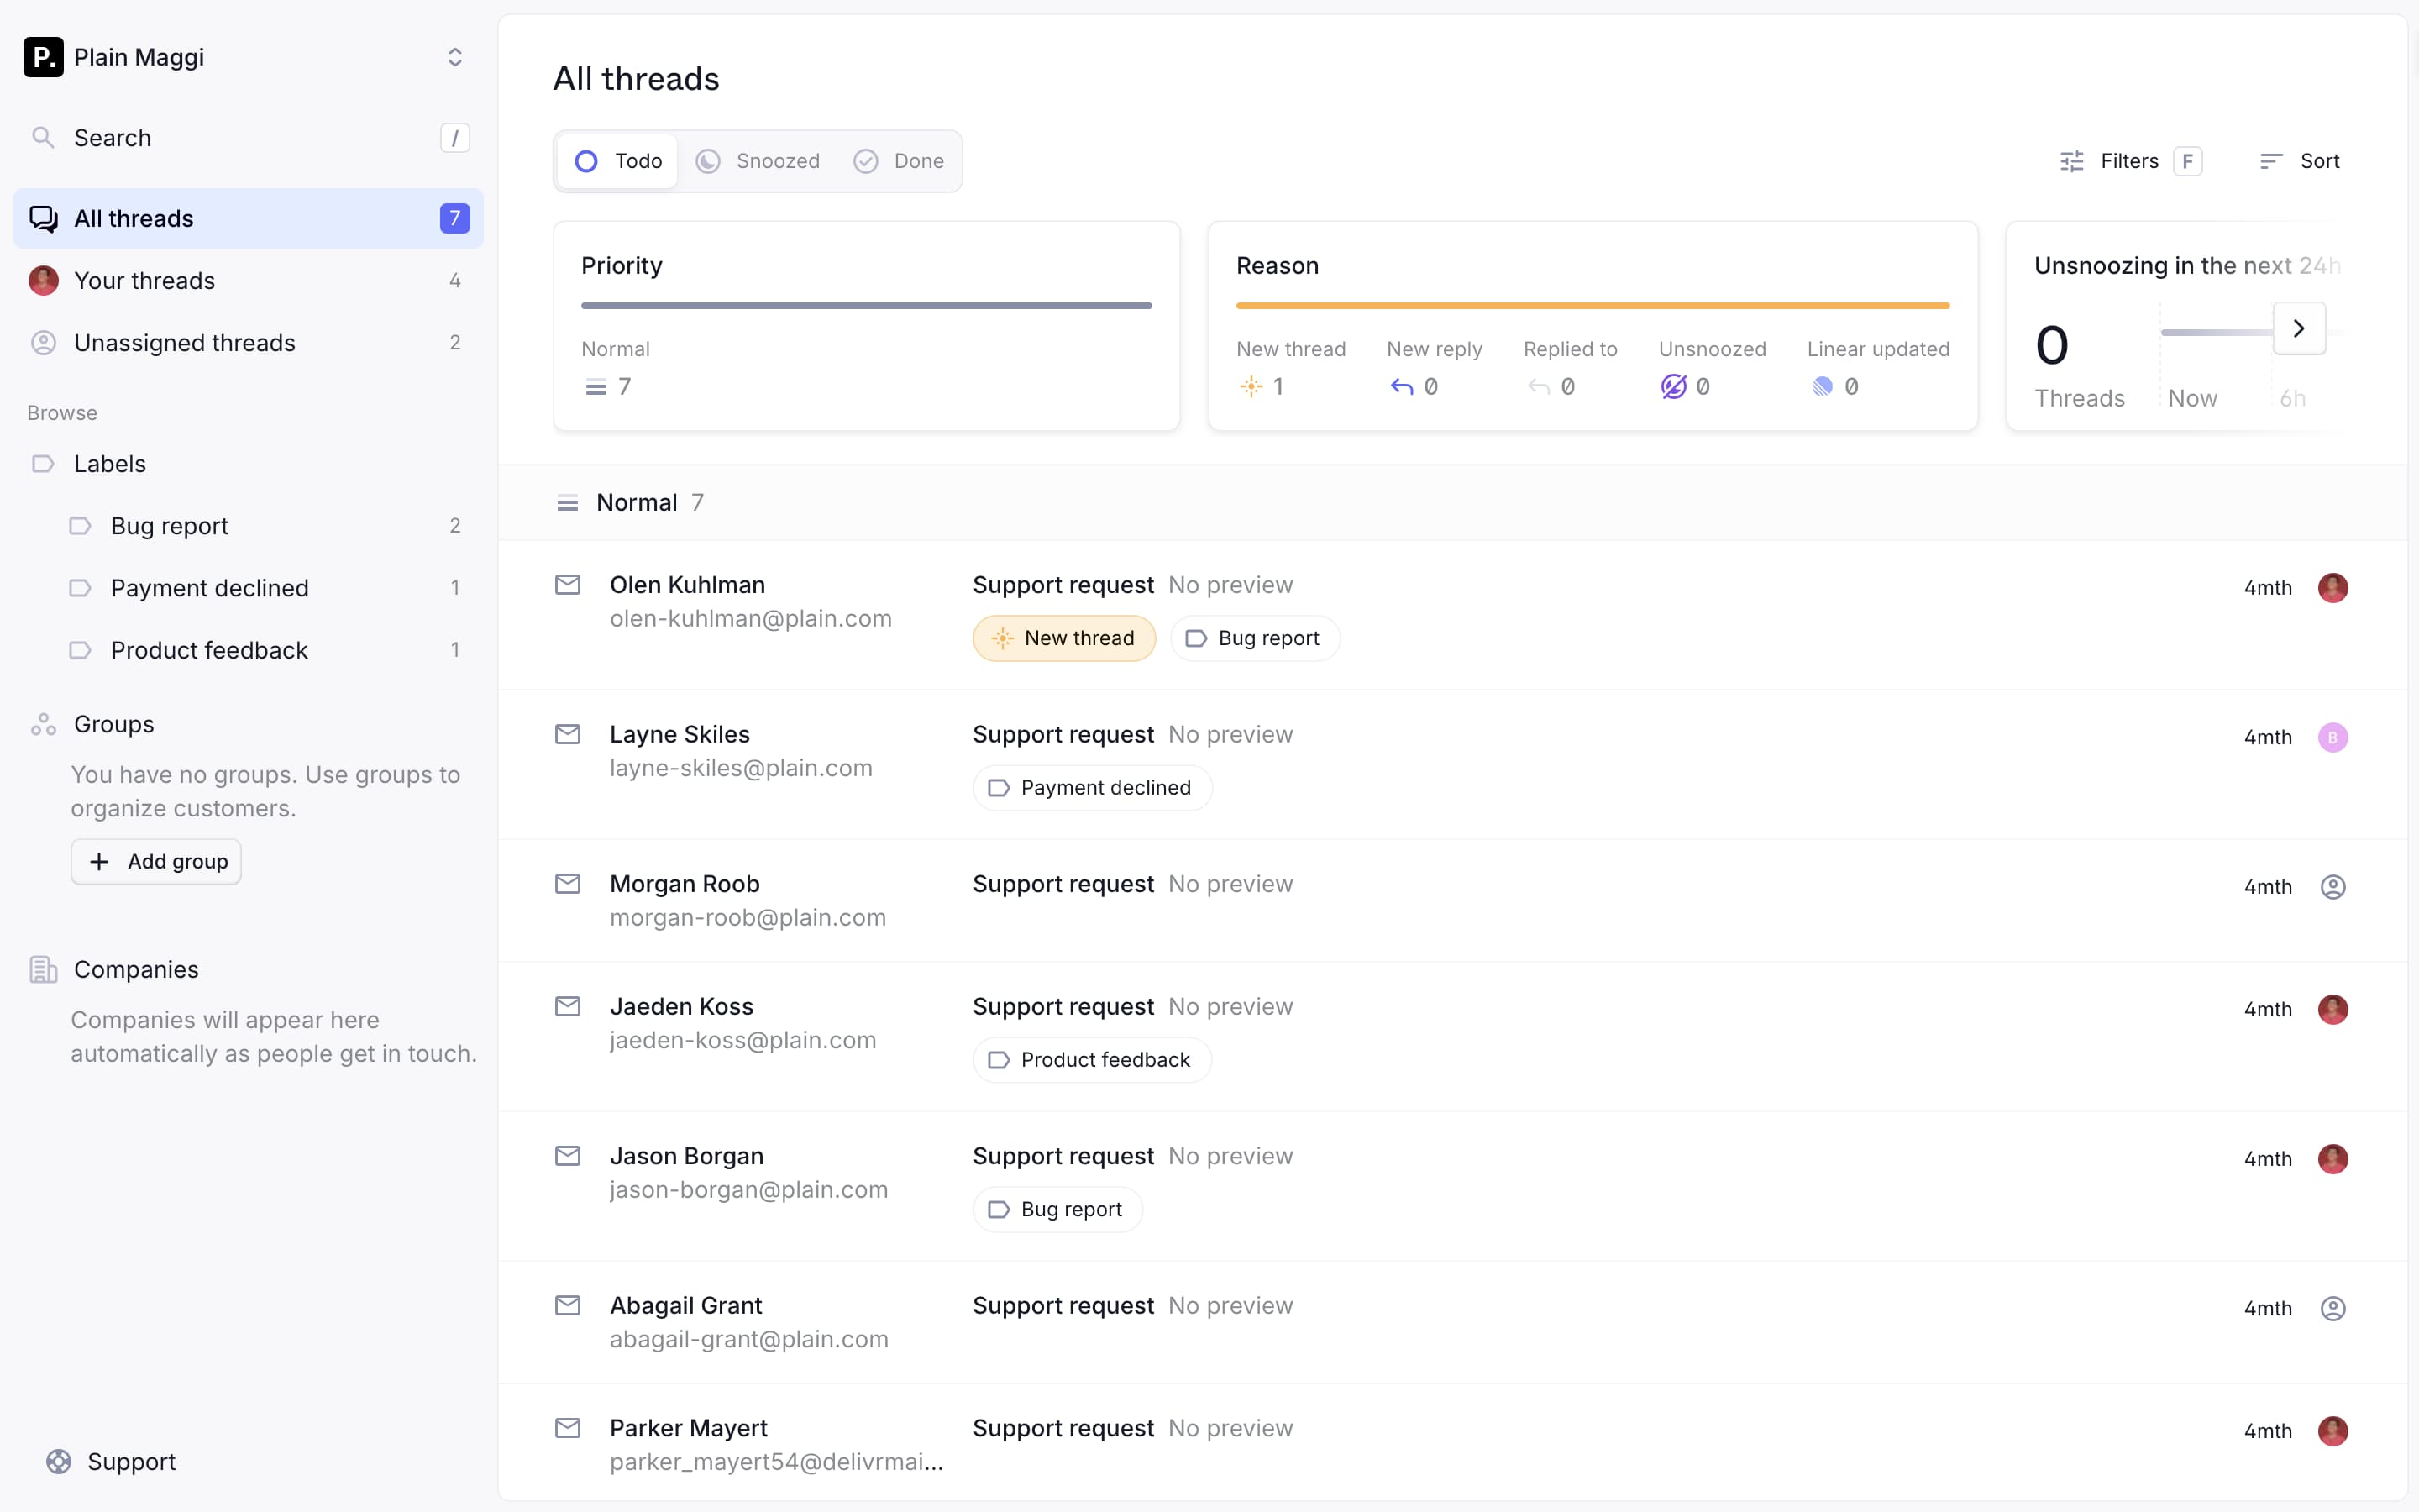Expand next stats card with arrow
Image resolution: width=2419 pixels, height=1512 pixels.
2298,328
